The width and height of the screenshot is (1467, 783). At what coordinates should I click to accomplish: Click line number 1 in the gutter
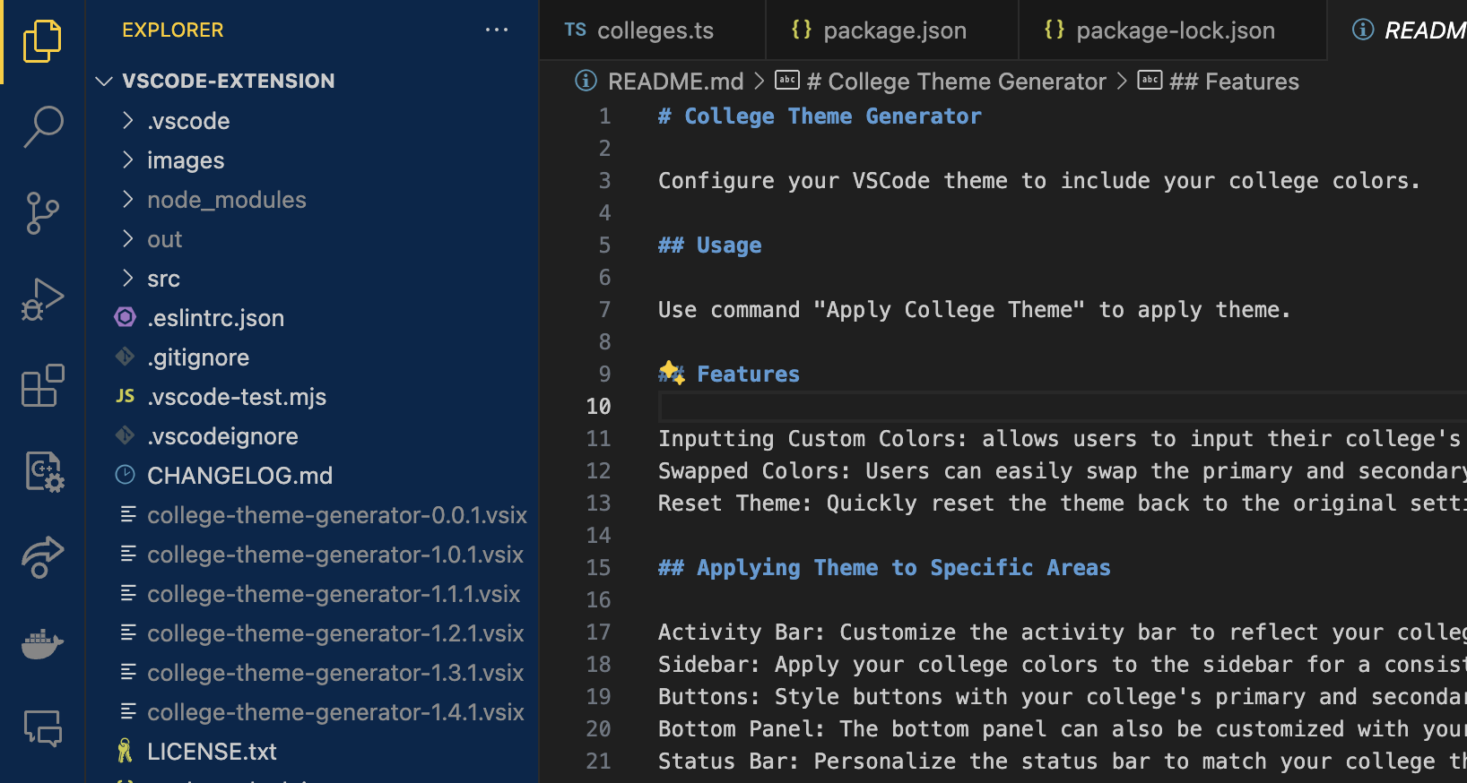[604, 116]
